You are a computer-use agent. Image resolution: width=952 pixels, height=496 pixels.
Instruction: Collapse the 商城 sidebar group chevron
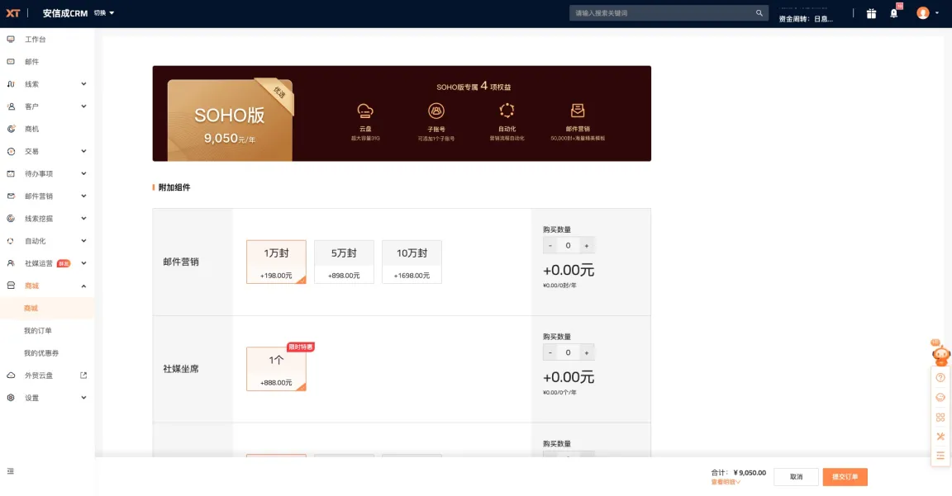click(x=83, y=286)
